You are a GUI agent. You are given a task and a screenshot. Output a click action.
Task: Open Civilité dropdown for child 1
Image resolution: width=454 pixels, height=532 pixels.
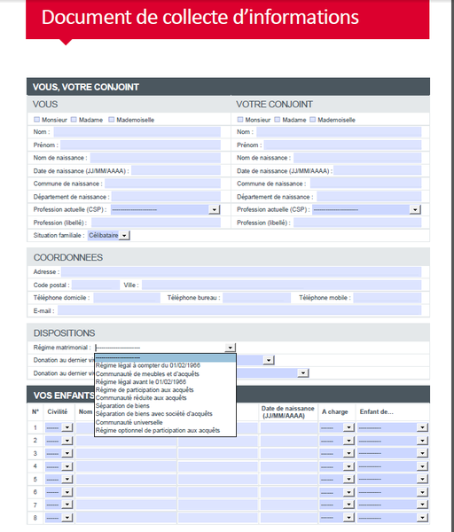click(x=67, y=427)
